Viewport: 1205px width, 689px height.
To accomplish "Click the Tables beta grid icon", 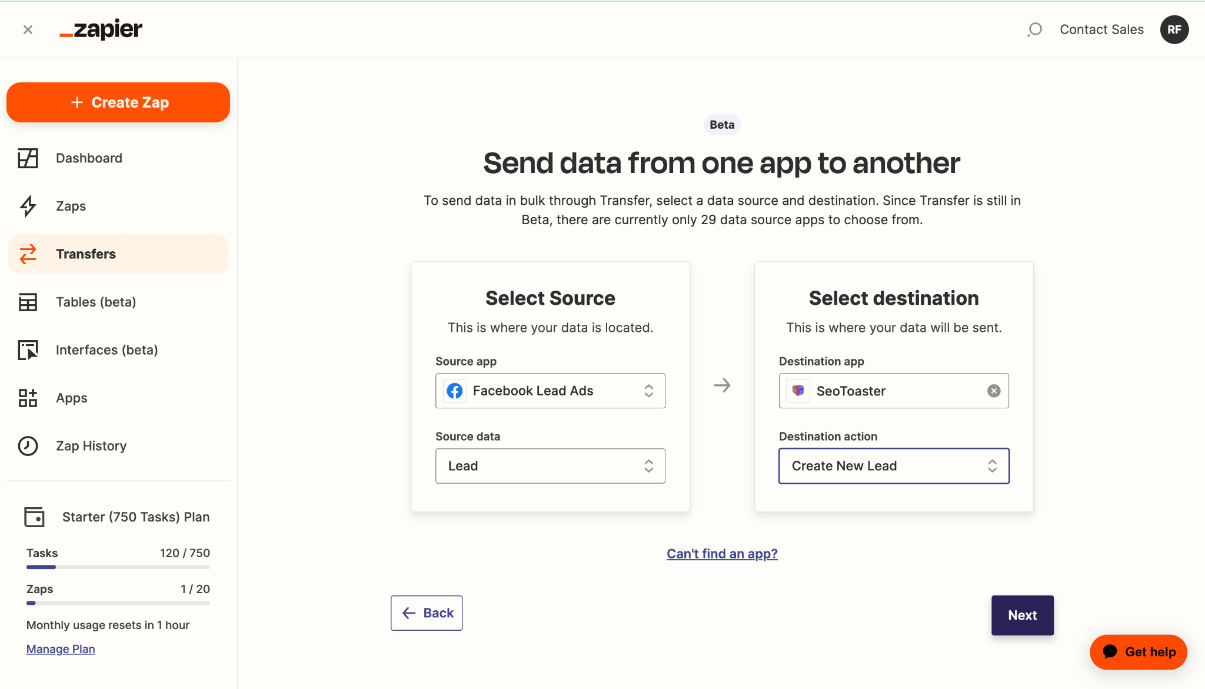I will [x=28, y=302].
